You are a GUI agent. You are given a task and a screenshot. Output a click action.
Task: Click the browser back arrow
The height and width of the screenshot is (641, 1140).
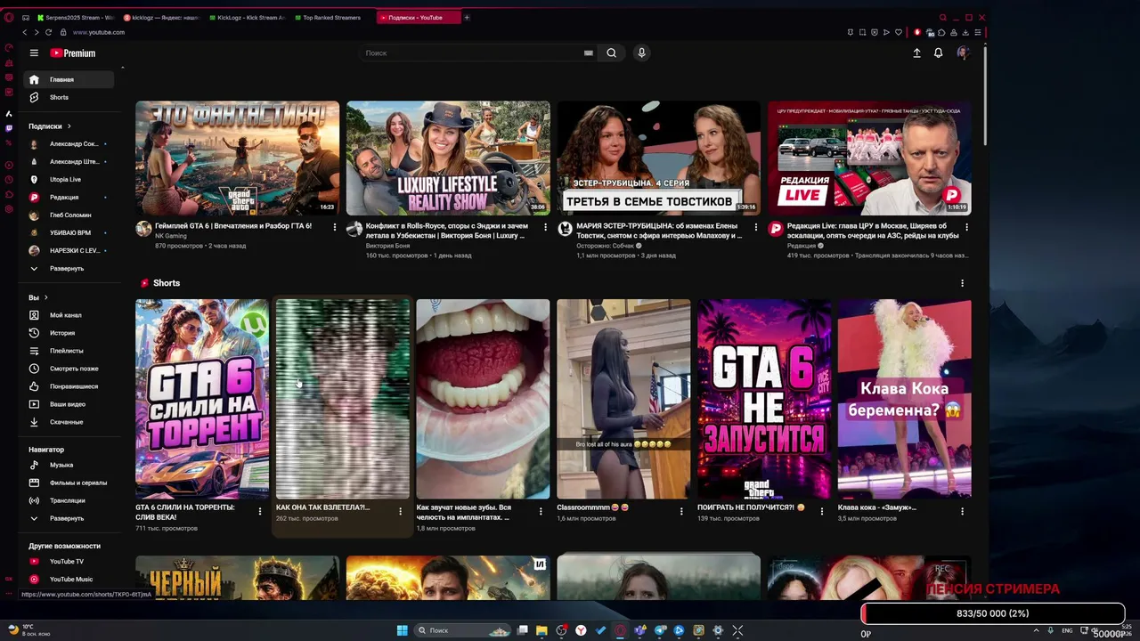(x=25, y=32)
